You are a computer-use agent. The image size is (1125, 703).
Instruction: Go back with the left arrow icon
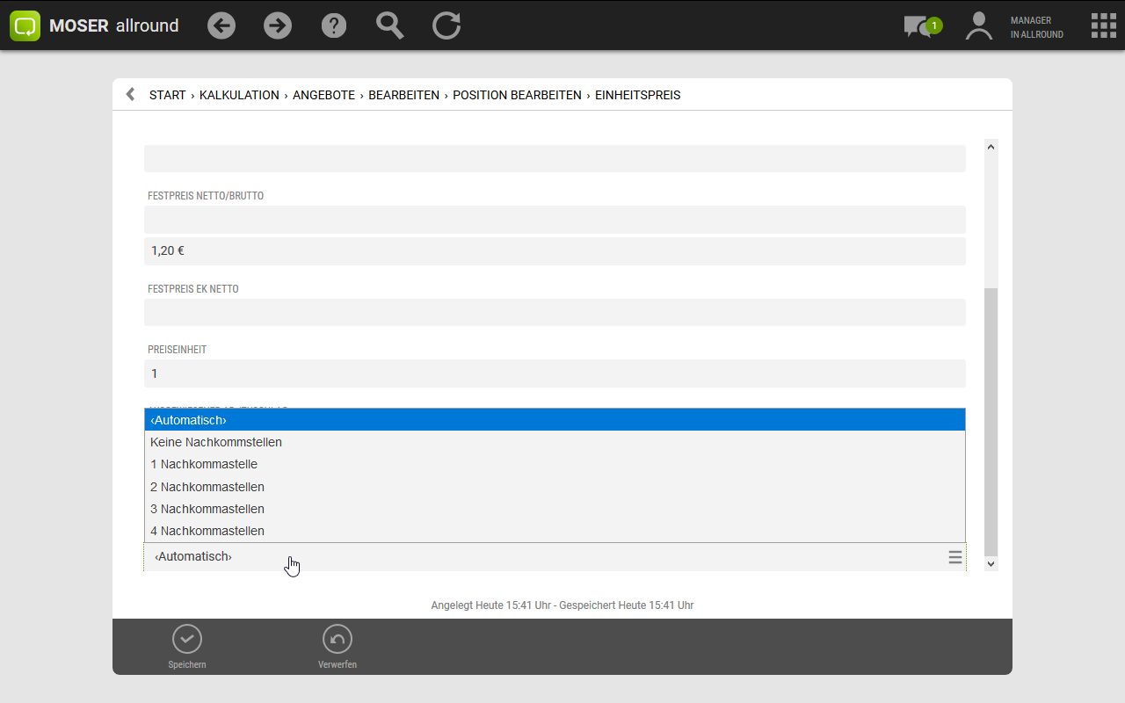pyautogui.click(x=221, y=25)
